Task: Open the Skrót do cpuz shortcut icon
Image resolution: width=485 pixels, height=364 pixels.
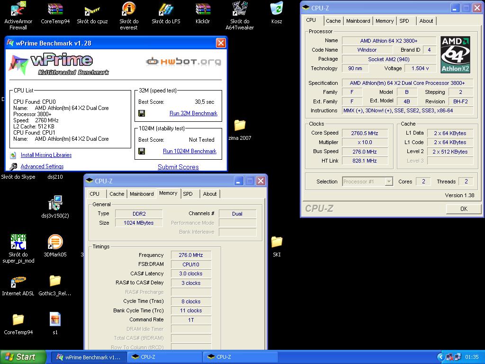Action: click(92, 10)
